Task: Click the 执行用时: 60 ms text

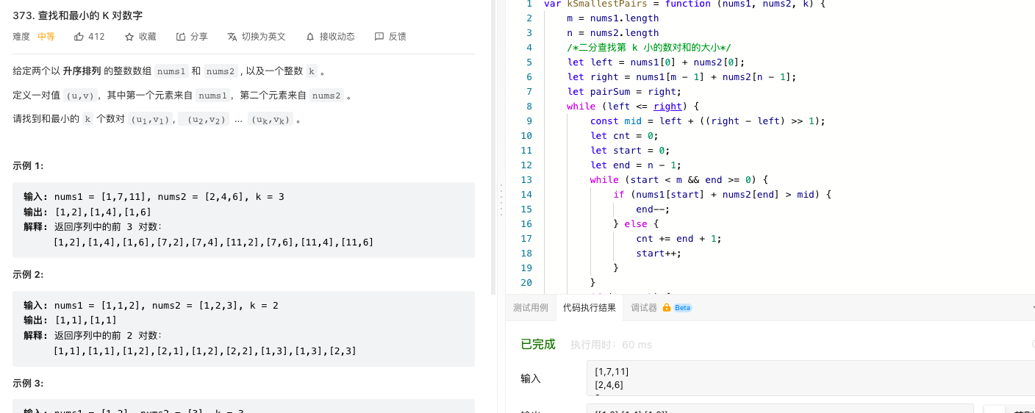Action: [611, 345]
